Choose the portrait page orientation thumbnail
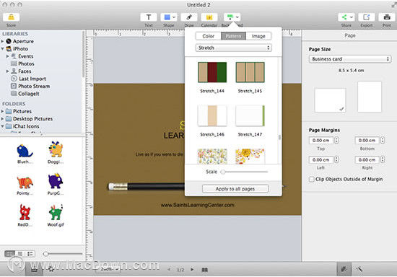The height and width of the screenshot is (277, 397). click(370, 97)
